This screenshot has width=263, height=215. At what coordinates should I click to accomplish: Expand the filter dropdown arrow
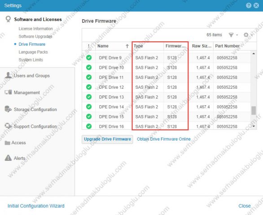pos(237,35)
